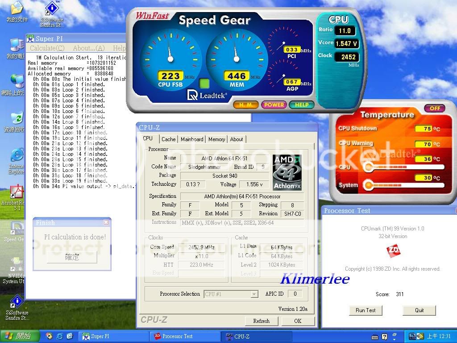
Task: Open the Calculate(C) menu in Super PI
Action: coord(47,48)
